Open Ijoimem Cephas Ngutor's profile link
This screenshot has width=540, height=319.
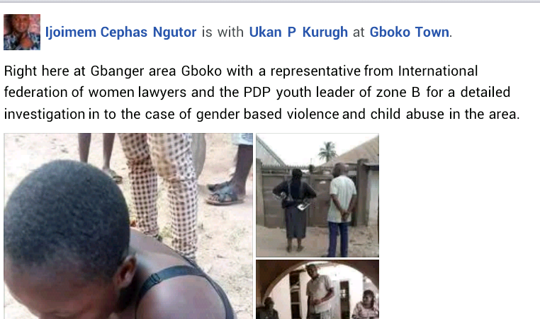[x=121, y=32]
